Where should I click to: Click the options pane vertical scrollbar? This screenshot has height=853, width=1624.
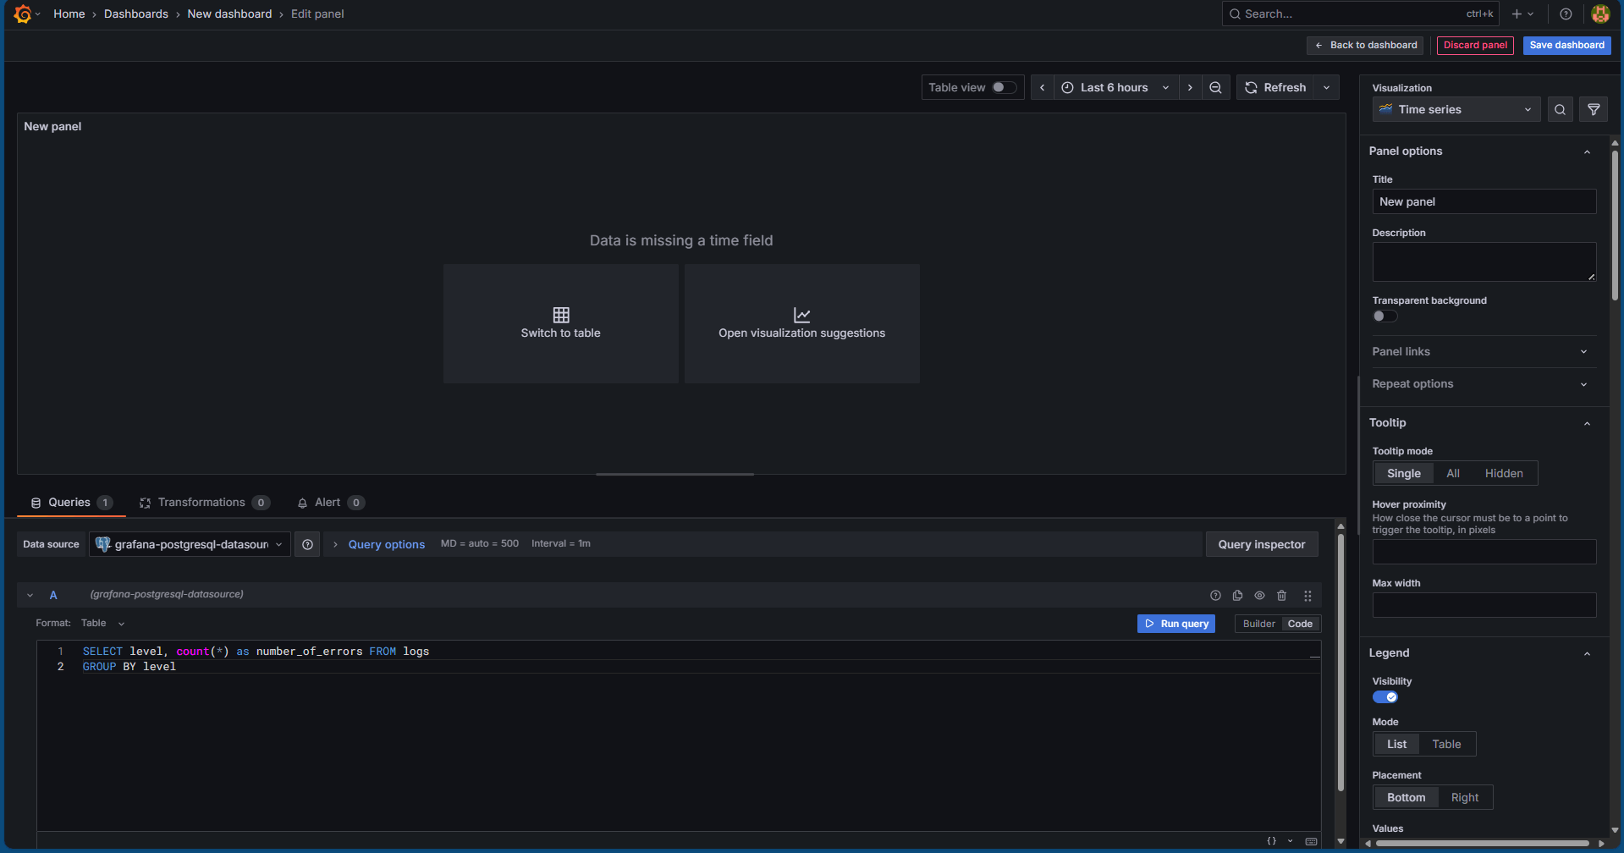pyautogui.click(x=1615, y=224)
